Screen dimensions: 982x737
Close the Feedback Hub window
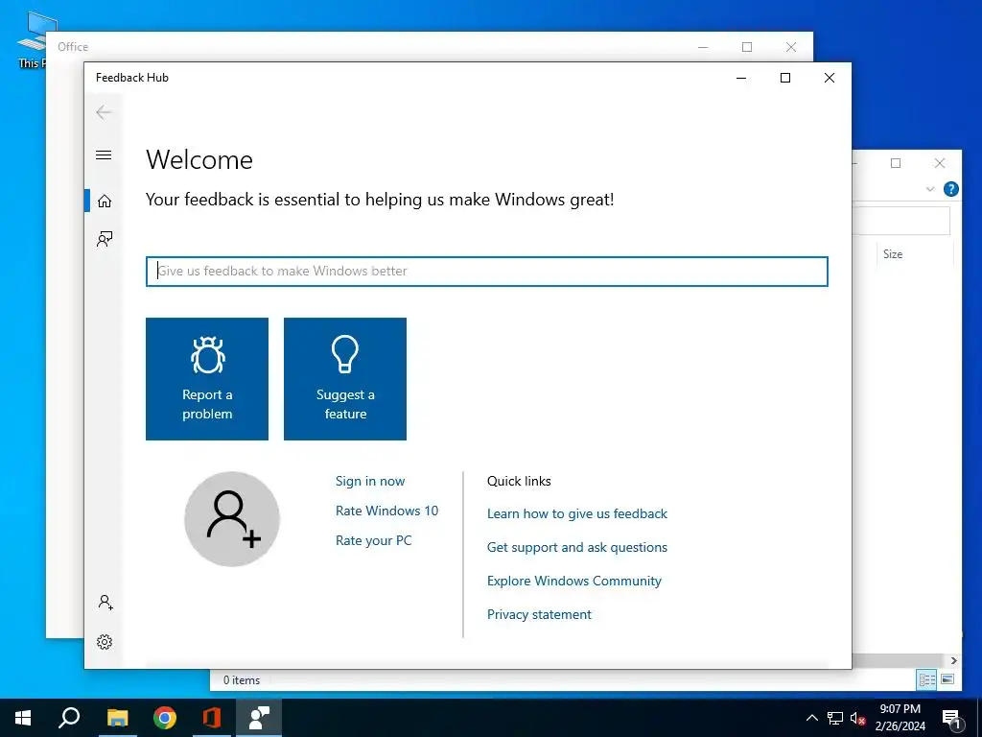point(830,78)
